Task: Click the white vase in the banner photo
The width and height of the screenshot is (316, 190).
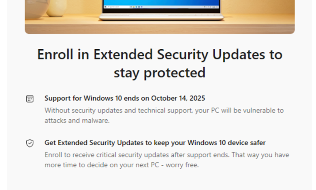Action: 56,7
